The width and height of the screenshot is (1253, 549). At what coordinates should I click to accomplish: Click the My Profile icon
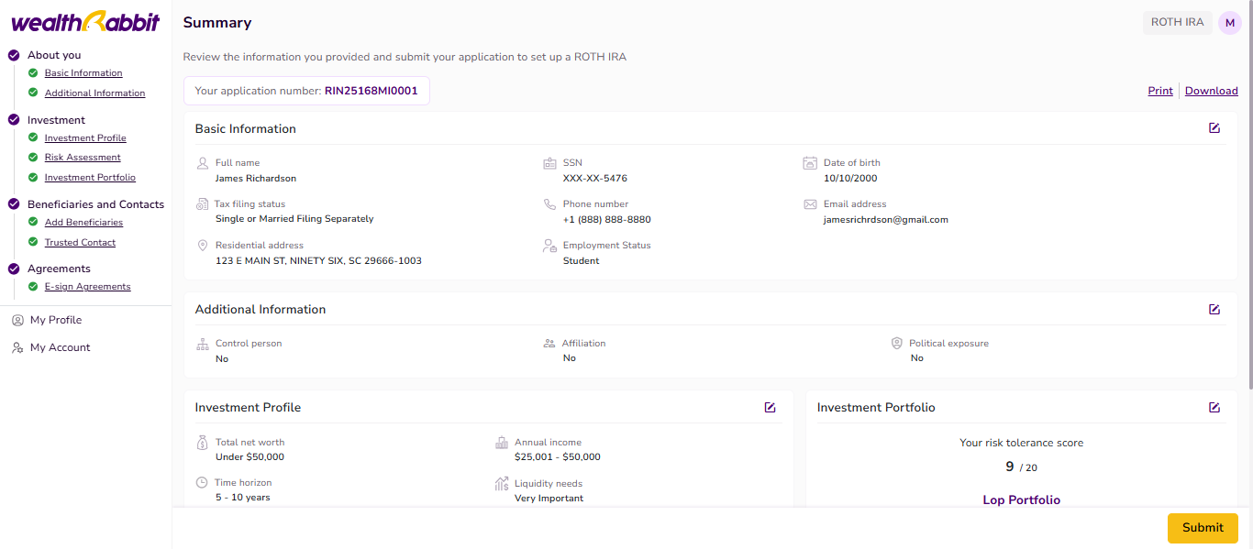coord(17,320)
